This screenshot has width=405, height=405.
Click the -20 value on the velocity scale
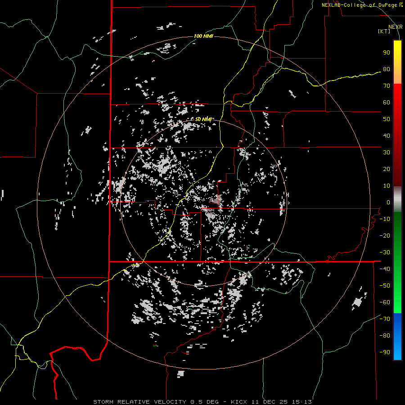[385, 236]
